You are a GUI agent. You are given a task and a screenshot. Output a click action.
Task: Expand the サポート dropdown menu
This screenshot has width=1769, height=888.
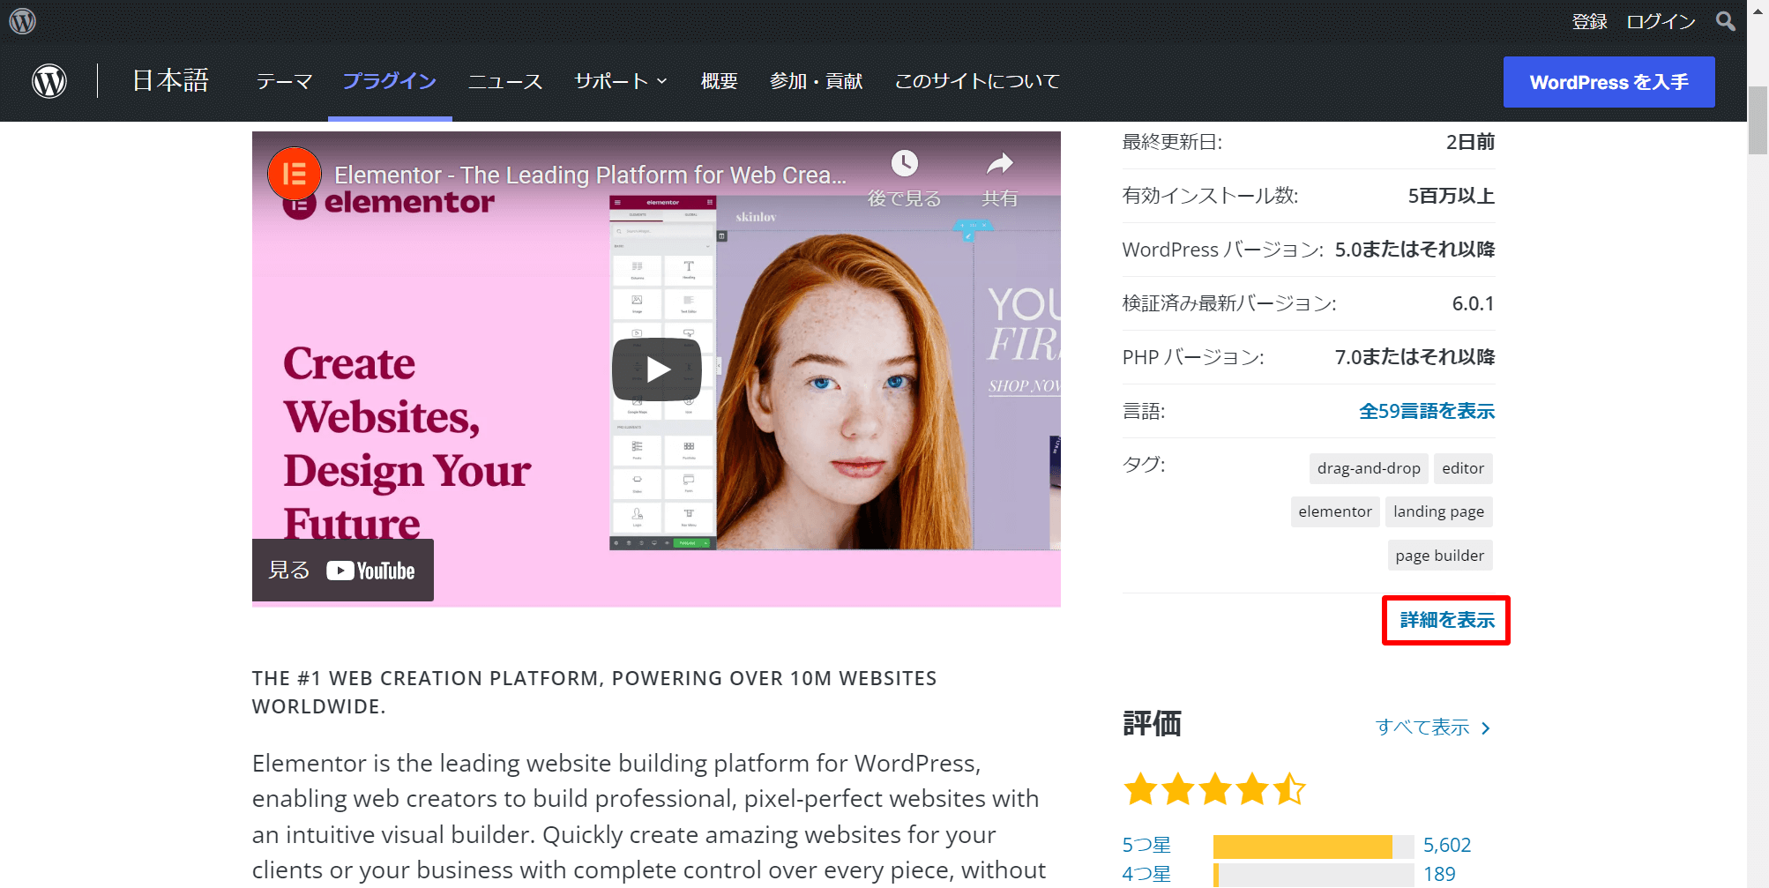[x=621, y=81]
